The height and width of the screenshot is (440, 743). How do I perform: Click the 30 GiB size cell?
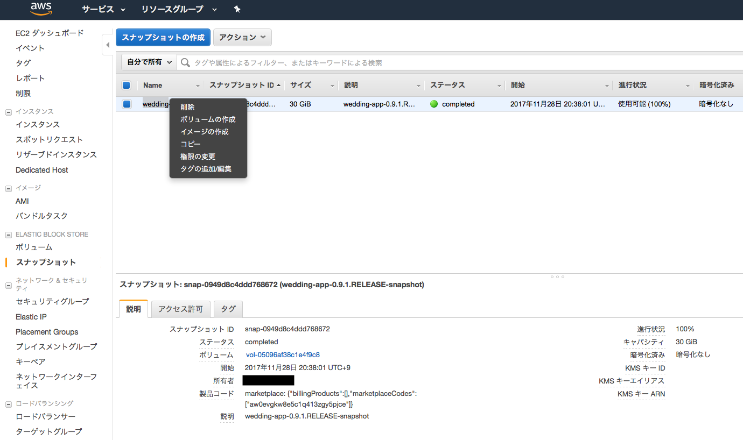[x=300, y=104]
